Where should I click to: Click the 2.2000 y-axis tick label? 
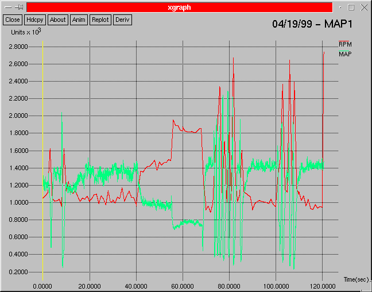(x=18, y=98)
